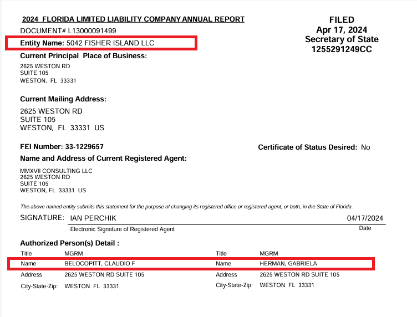
Task: Click the Electronic Signature of Registered Agent label
Action: pos(122,229)
